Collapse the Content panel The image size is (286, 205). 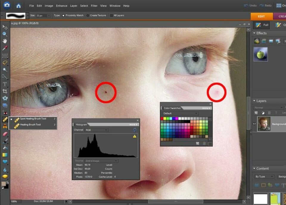[254, 168]
